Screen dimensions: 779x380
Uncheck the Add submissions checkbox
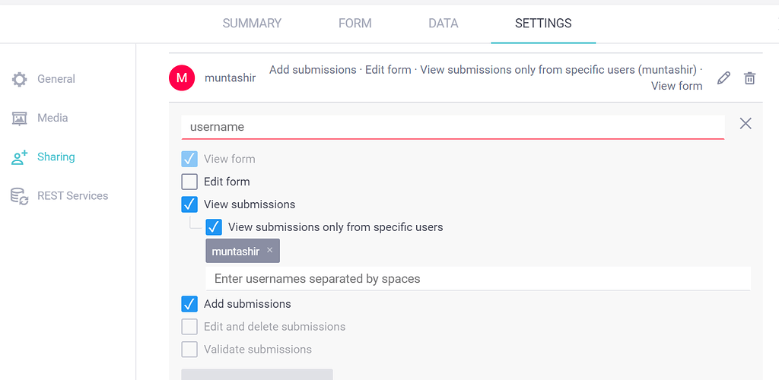[189, 304]
